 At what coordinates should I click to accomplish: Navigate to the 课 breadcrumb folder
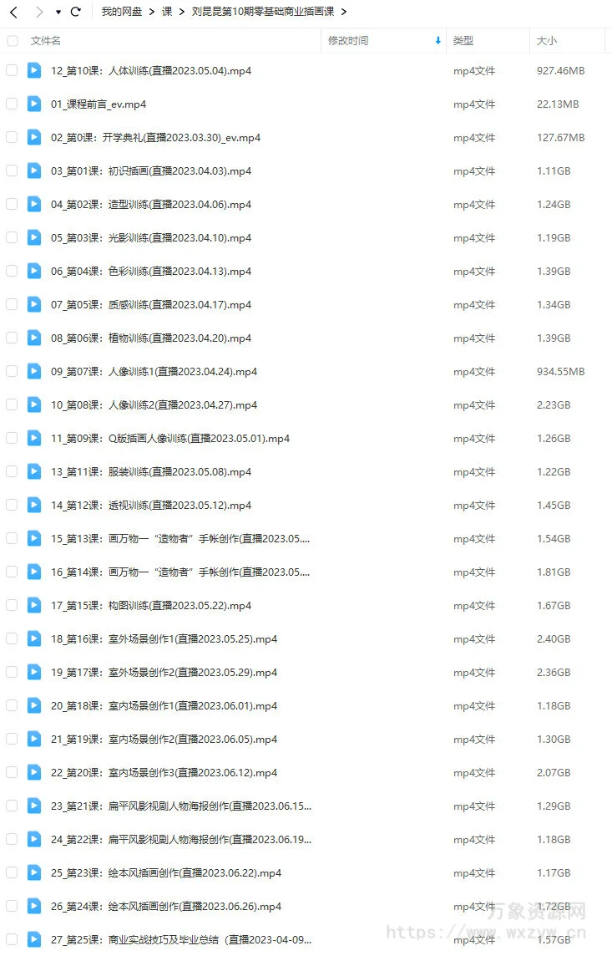coord(167,12)
